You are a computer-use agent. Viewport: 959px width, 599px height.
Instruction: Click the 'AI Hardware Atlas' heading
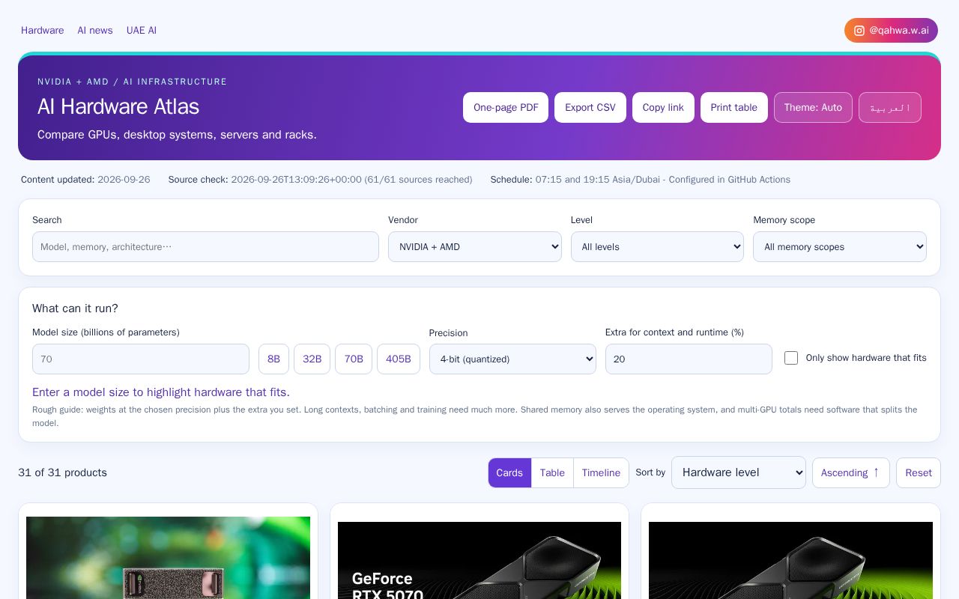118,106
